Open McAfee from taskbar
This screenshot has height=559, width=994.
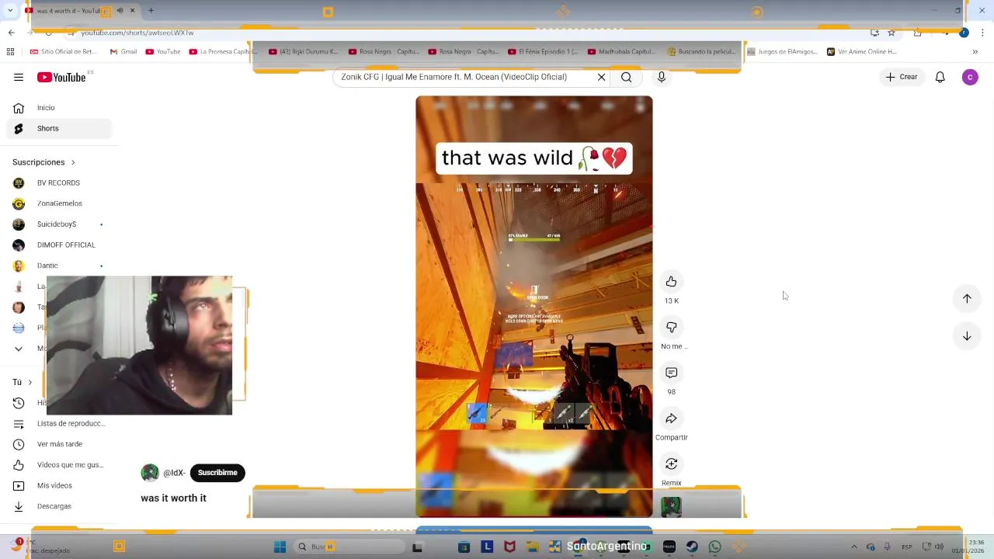509,547
